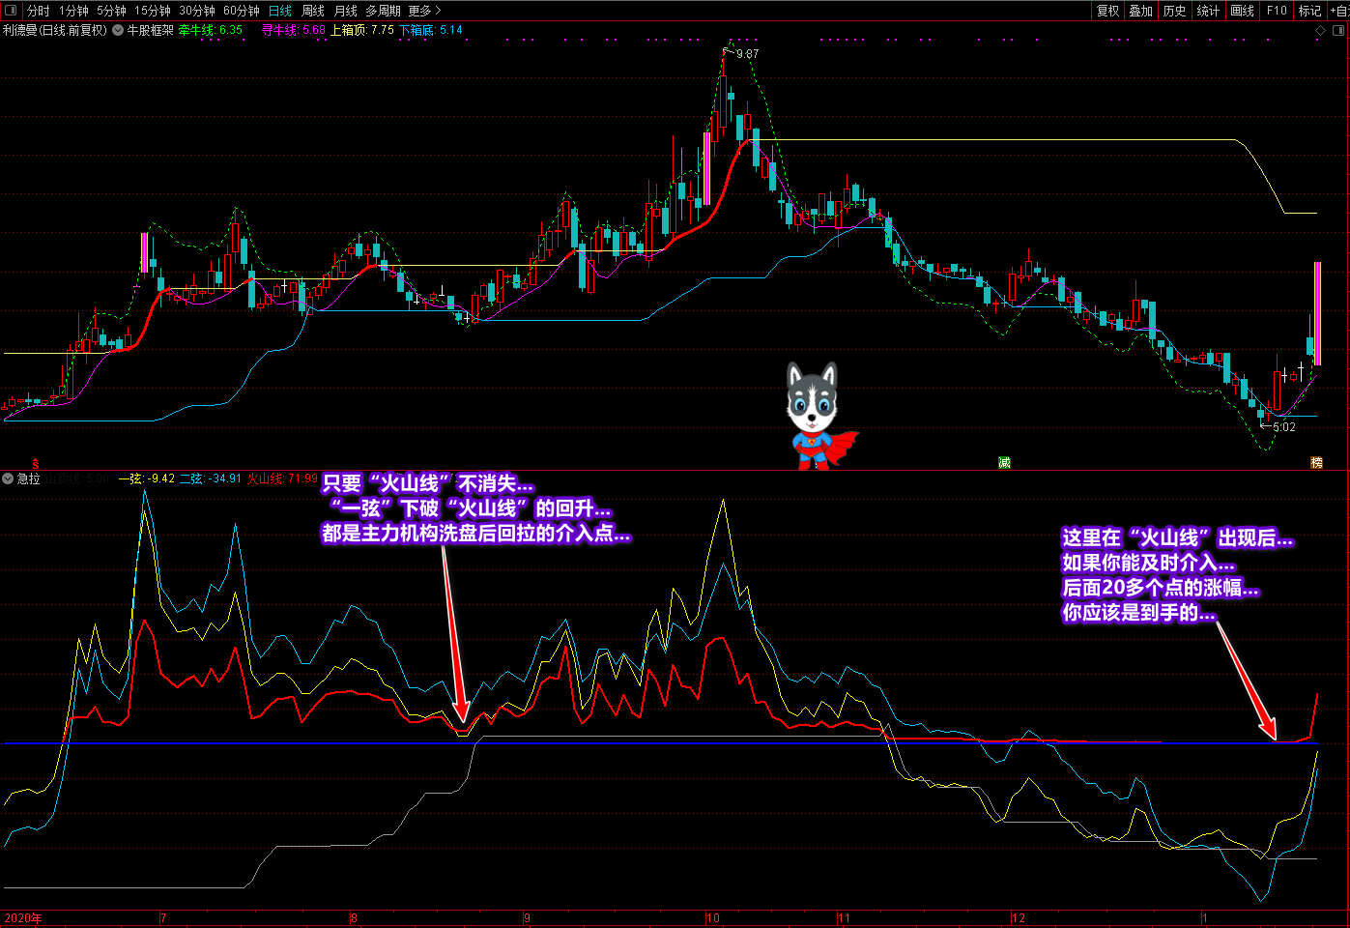This screenshot has width=1350, height=928.
Task: Toggle the 标记 mark button
Action: tap(1309, 11)
